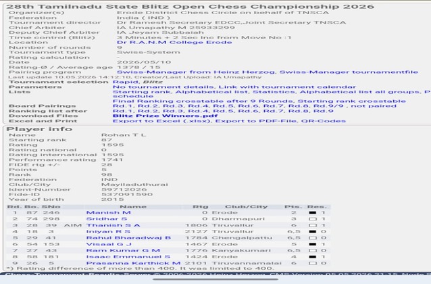
Task: Select the Chief Arbiter value IA Umapathy M 25933299
Action: [x=176, y=28]
